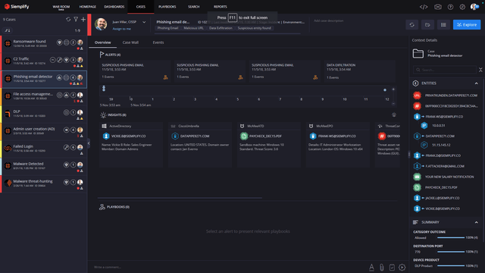Open the Reports menu
The height and width of the screenshot is (273, 485).
pos(221,7)
